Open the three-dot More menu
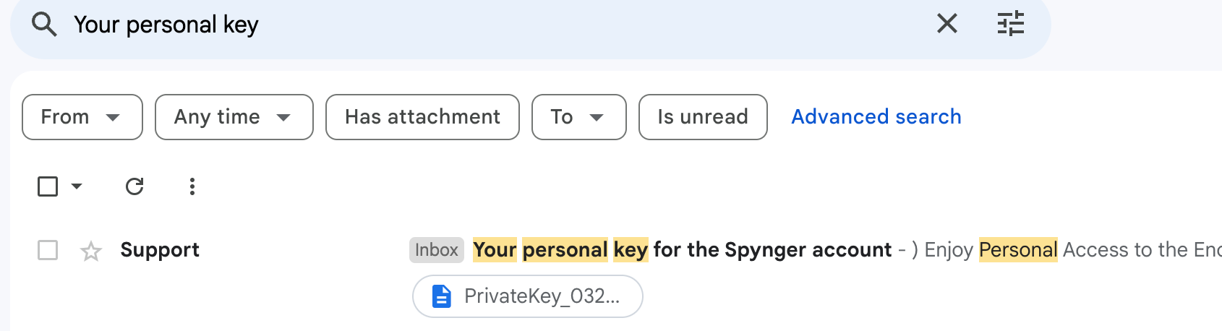 coord(192,186)
